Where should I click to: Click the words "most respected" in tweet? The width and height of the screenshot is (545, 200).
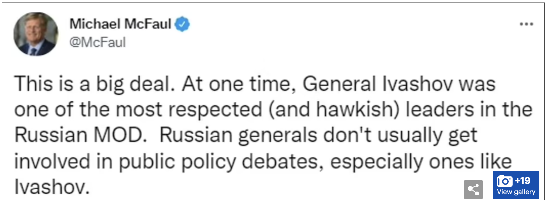189,110
